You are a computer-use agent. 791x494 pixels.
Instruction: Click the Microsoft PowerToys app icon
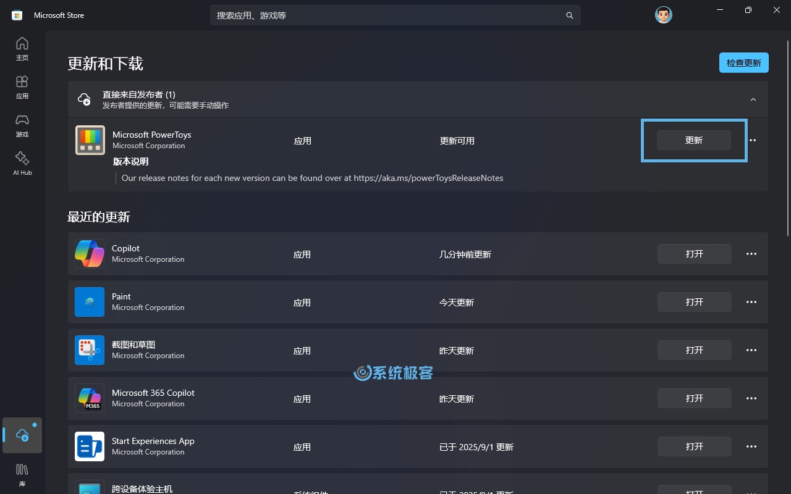tap(90, 140)
